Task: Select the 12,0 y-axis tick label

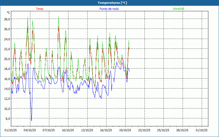Action: pyautogui.click(x=7, y=99)
